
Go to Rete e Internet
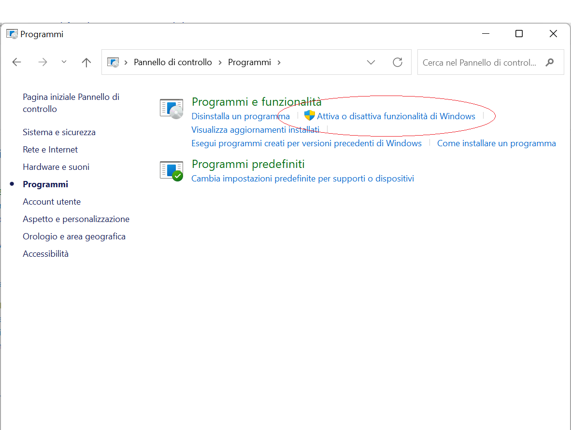pos(50,150)
